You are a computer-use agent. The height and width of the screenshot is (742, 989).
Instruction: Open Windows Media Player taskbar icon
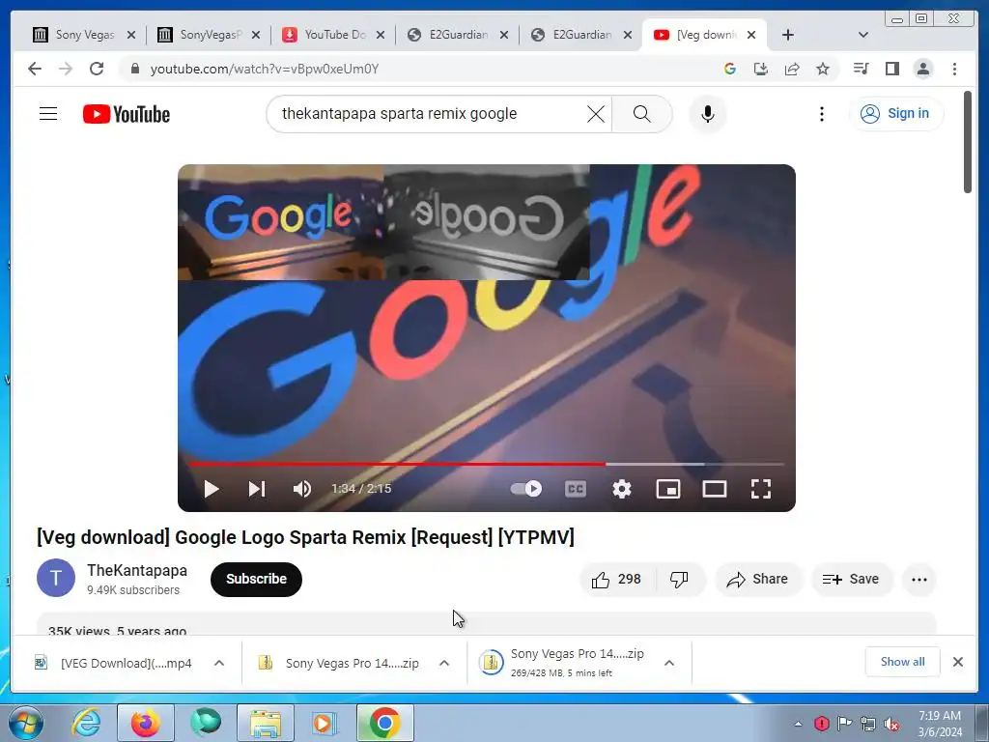[x=325, y=723]
